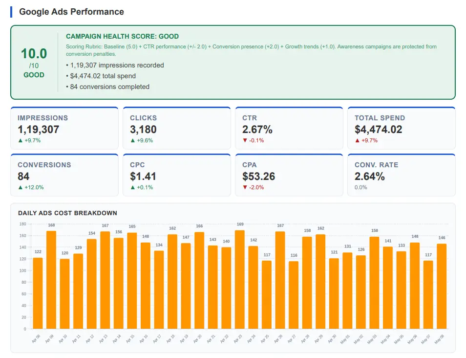Click the +9.7% green impressions change indicator
Image resolution: width=466 pixels, height=358 pixels.
point(29,140)
